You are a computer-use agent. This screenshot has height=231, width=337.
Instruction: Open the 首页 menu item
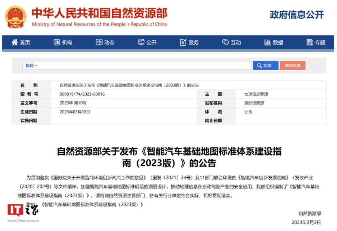click(25, 42)
